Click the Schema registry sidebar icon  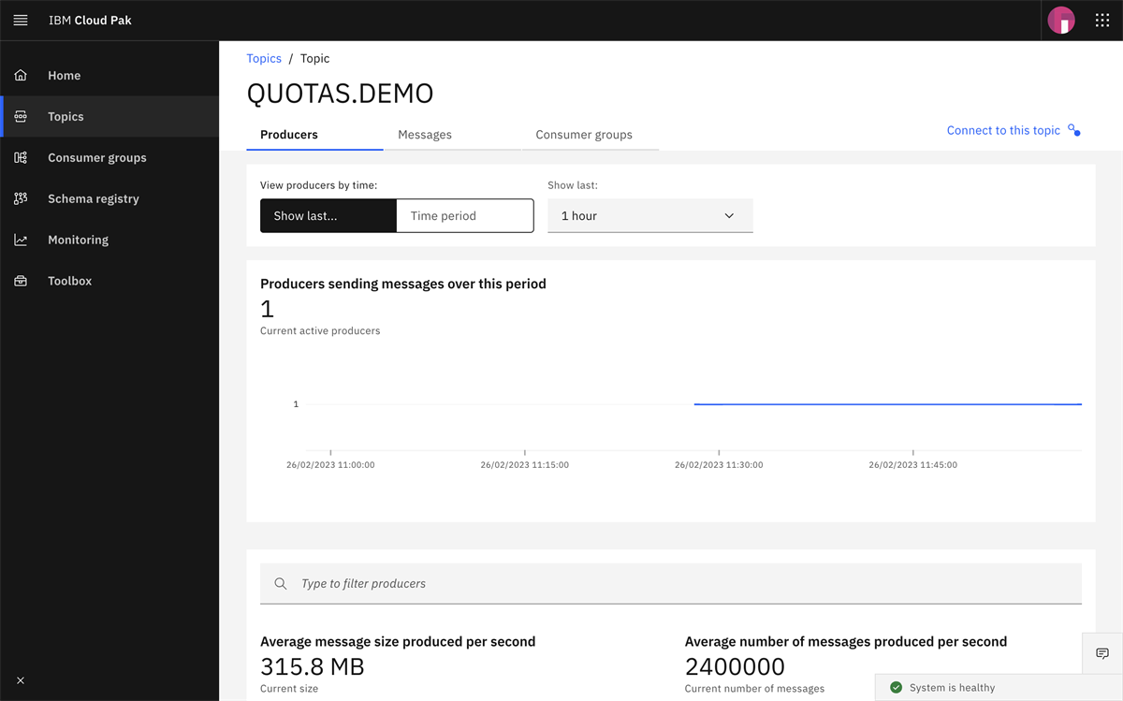click(x=21, y=198)
